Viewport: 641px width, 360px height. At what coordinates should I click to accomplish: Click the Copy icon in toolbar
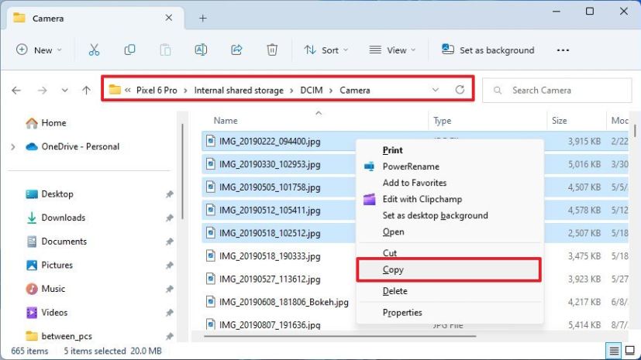pos(129,50)
